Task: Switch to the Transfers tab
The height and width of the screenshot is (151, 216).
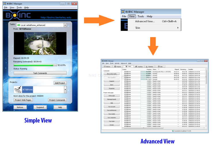Action: (x=139, y=66)
